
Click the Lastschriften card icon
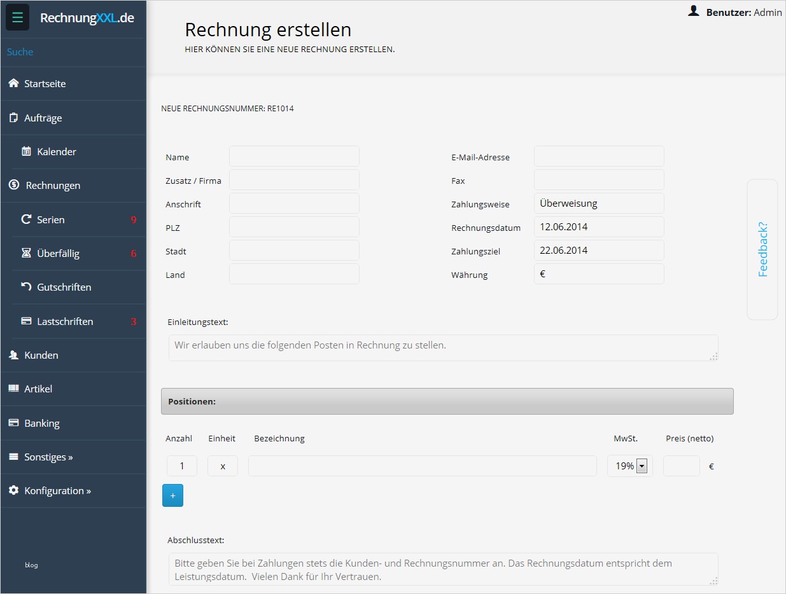(x=26, y=321)
